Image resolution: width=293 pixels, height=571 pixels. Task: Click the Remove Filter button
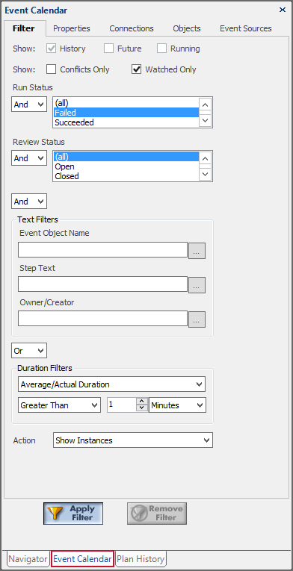click(x=157, y=514)
